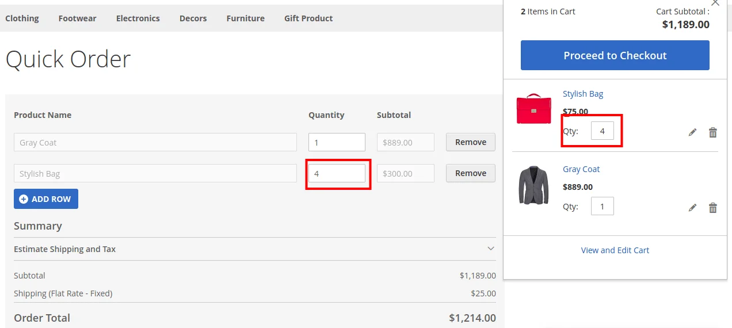Open the Decors menu
Screen dimensions: 732x328
193,18
